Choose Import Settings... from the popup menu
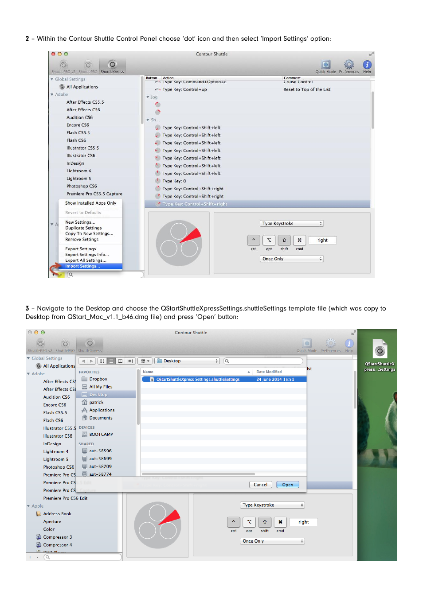The height and width of the screenshot is (598, 423). [82, 266]
